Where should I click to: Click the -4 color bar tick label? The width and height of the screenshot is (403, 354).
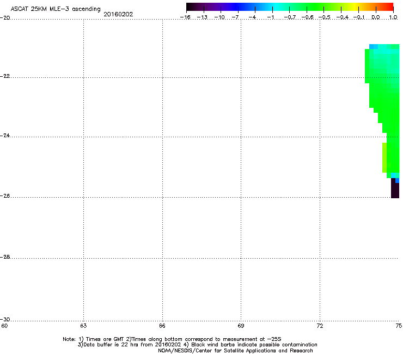[252, 17]
